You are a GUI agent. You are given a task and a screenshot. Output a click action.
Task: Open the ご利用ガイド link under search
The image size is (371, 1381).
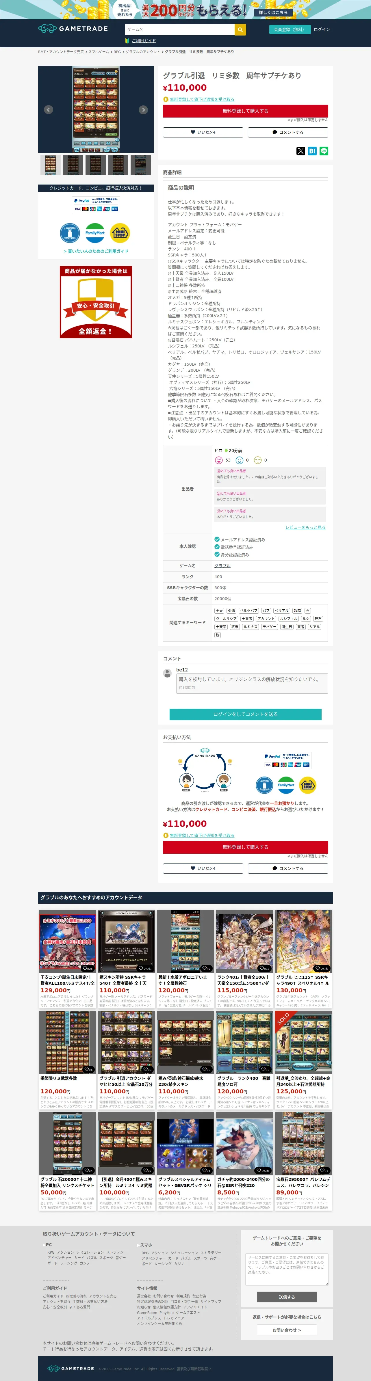[144, 41]
